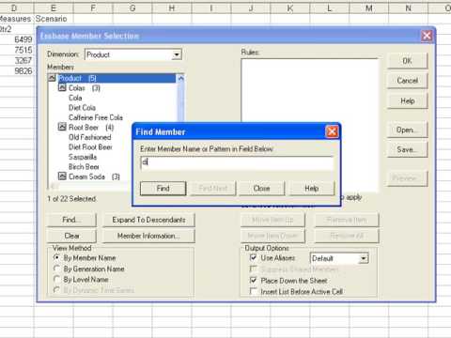Expand the Cream Soda tree node icon

[62, 177]
